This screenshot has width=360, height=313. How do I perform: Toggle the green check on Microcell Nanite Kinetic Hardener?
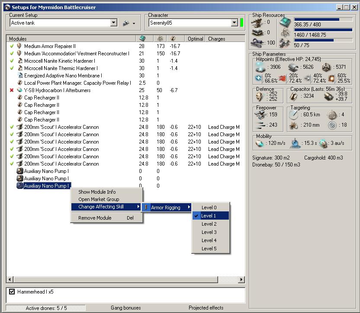(x=12, y=61)
